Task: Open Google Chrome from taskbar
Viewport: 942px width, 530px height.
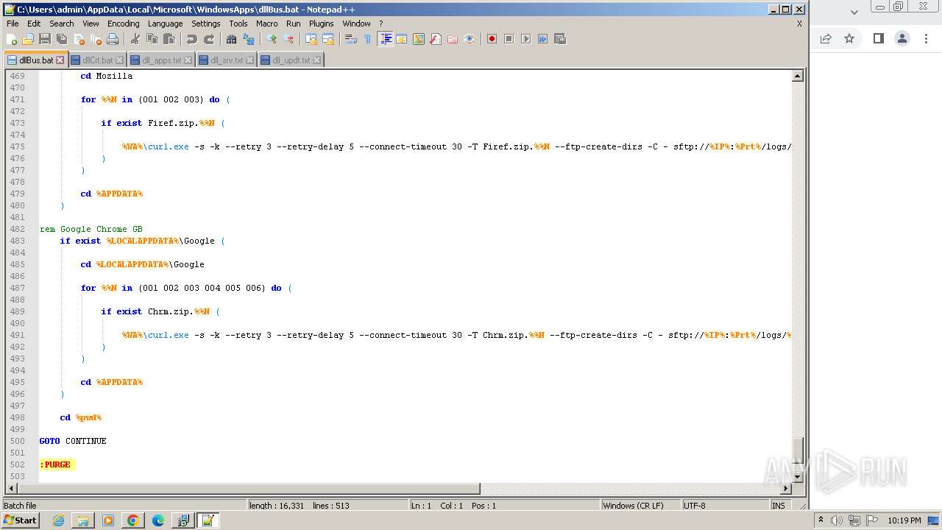Action: coord(133,520)
